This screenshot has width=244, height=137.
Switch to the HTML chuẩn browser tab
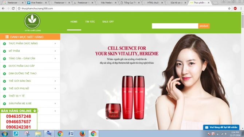pos(153,3)
